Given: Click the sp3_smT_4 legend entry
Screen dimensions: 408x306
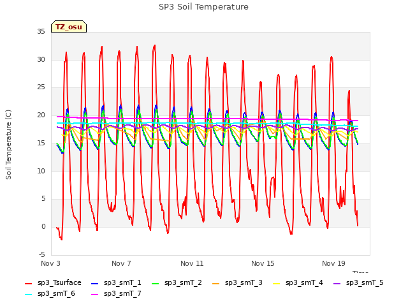Looking at the screenshot, I should click(x=298, y=283).
